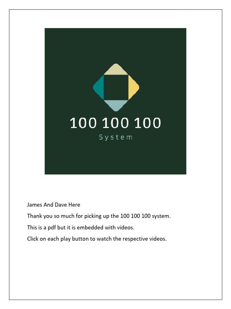Screen dimensions: 231x309
Task: Click "100 100 100 system" in the thank-you sentence
Action: click(145, 216)
